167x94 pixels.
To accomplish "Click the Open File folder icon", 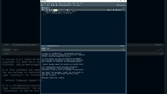I will (x=48, y=5).
